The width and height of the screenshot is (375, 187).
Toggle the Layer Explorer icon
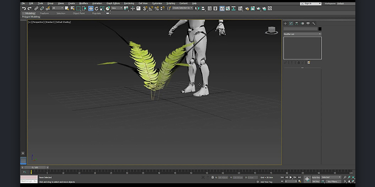click(215, 9)
